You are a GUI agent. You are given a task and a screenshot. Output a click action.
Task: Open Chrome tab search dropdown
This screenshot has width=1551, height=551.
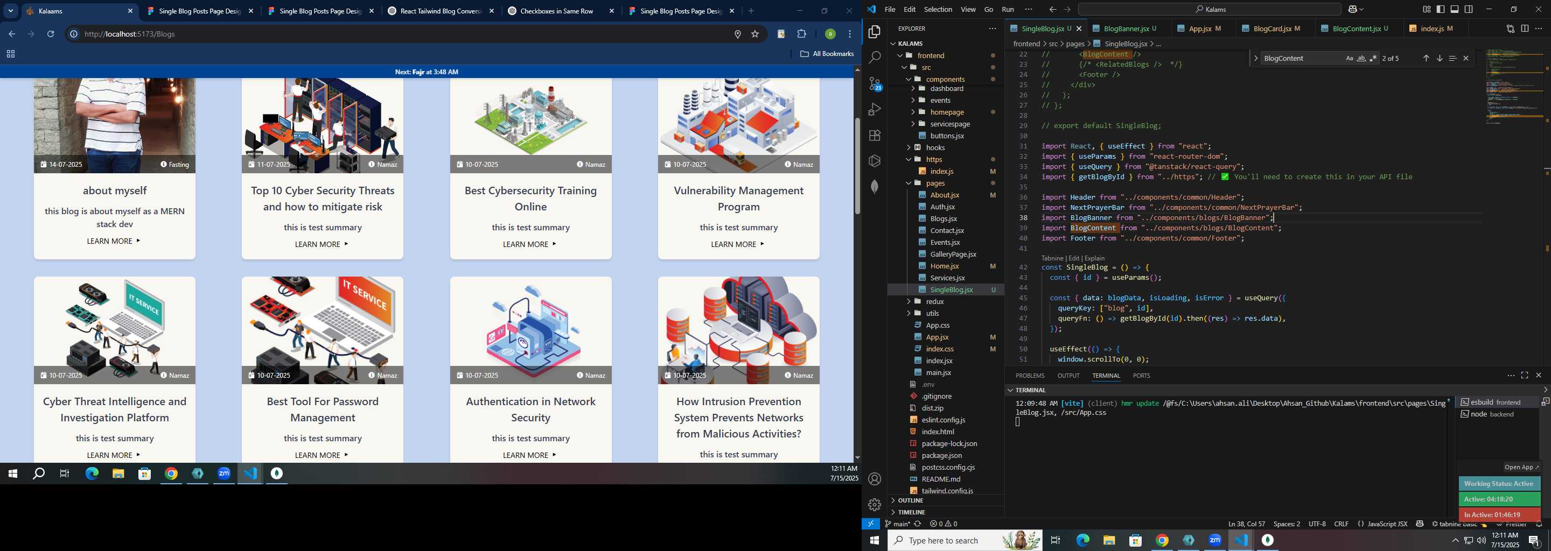11,11
